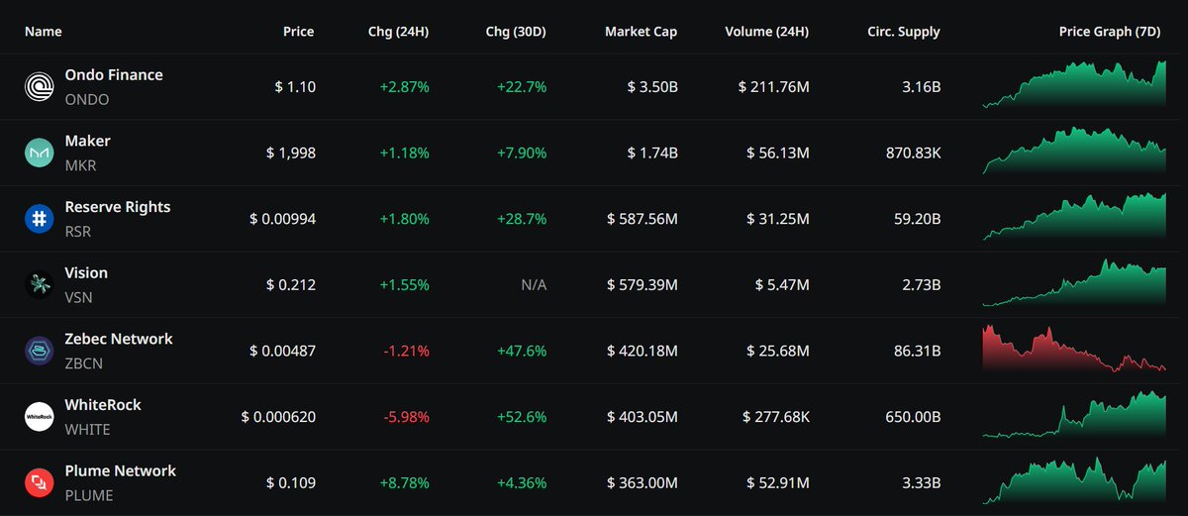The width and height of the screenshot is (1188, 516).
Task: Click Vision price $ 0.212
Action: click(x=291, y=285)
